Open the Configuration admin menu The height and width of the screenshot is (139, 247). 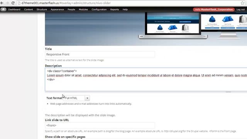coord(99,9)
